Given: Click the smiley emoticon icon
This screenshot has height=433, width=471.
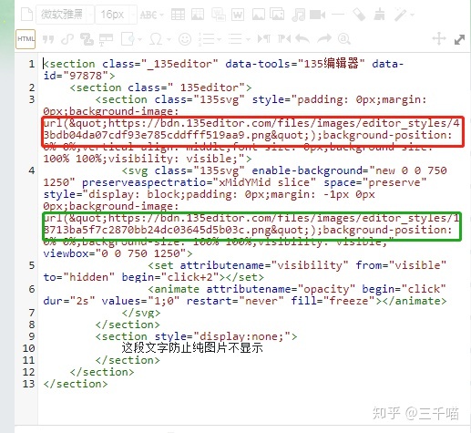Looking at the screenshot, I should click(185, 39).
